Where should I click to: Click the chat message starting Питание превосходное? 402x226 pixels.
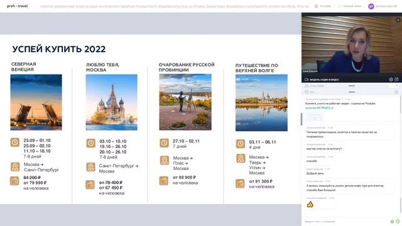342,134
